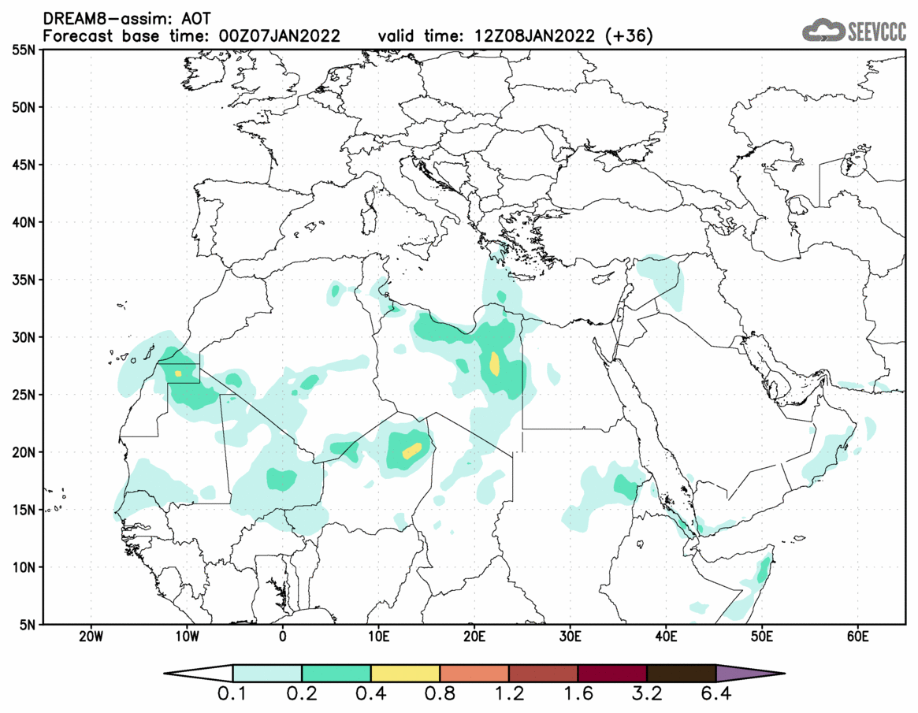Select the 0.8–1.2 orange color swatch
The width and height of the screenshot is (918, 713).
[474, 673]
